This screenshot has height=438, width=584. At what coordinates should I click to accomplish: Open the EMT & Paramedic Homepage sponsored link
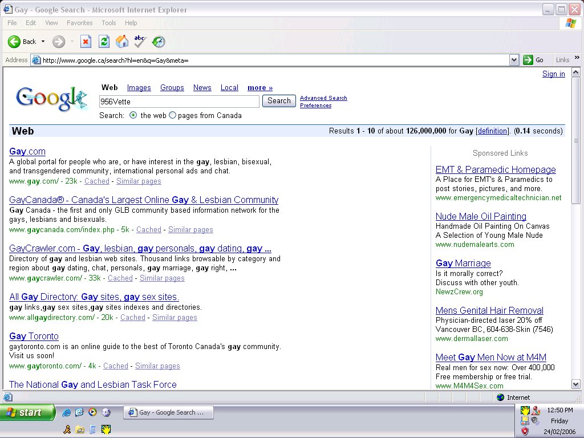tap(496, 169)
